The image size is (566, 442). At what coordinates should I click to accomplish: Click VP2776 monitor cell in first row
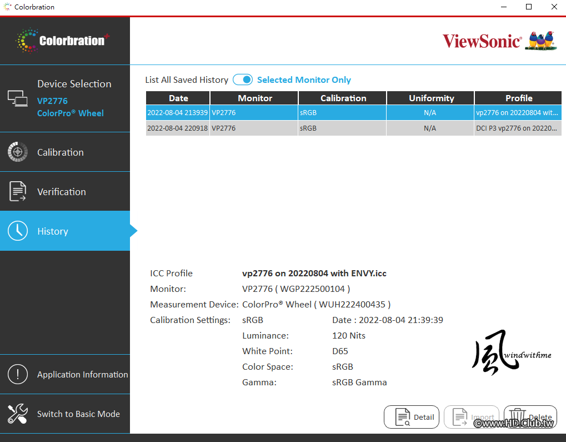(x=254, y=112)
